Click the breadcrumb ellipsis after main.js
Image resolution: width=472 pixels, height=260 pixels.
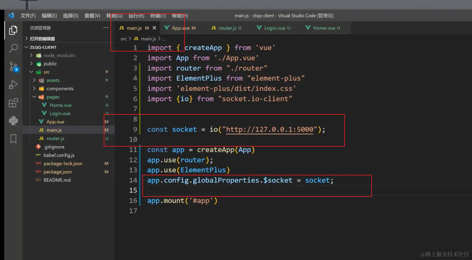164,39
